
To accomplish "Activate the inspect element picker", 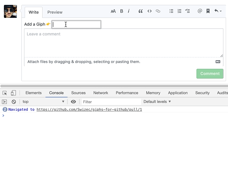I will click(x=5, y=93).
